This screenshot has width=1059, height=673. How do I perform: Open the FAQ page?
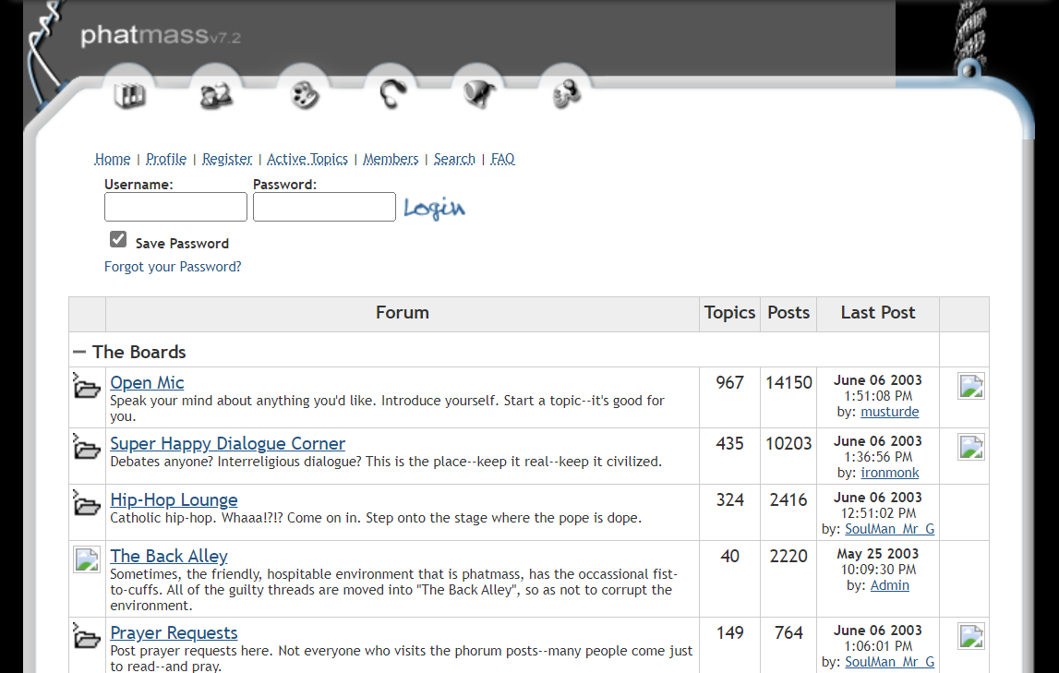click(502, 159)
